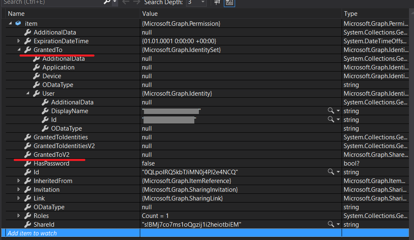Image resolution: width=414 pixels, height=240 pixels.
Task: Click the wrench icon next to GrantedTo
Action: (x=27, y=49)
